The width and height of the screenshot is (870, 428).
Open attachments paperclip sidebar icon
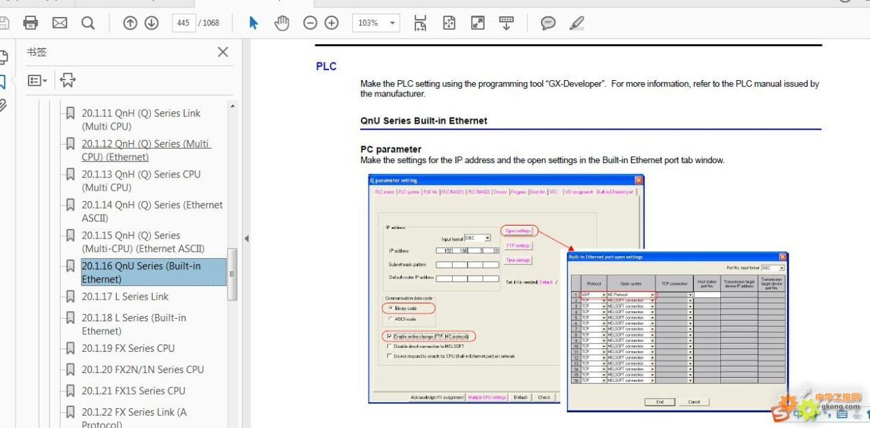tap(3, 105)
